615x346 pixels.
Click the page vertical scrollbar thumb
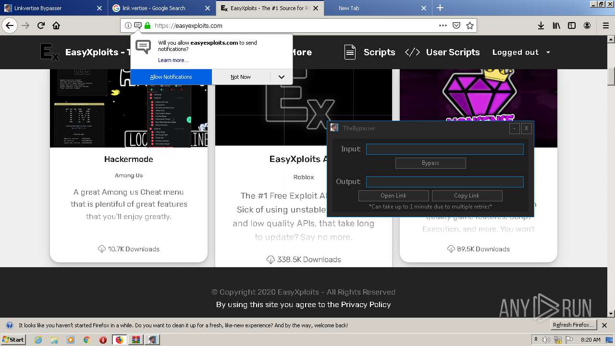pos(611,77)
